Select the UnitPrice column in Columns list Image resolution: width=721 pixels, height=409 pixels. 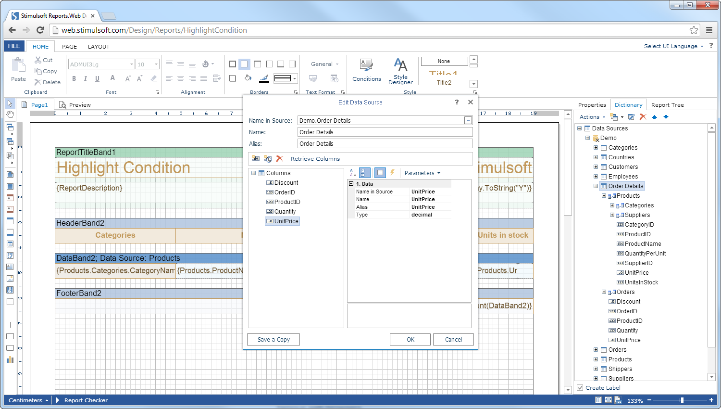tap(286, 221)
